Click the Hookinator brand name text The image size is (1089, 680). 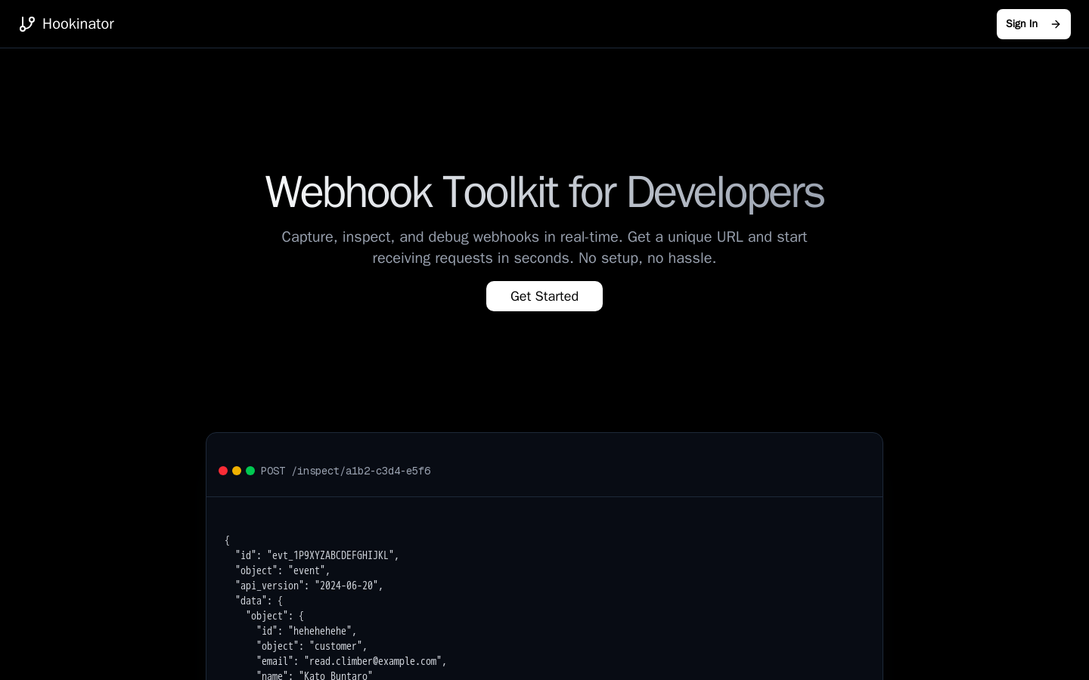click(78, 24)
